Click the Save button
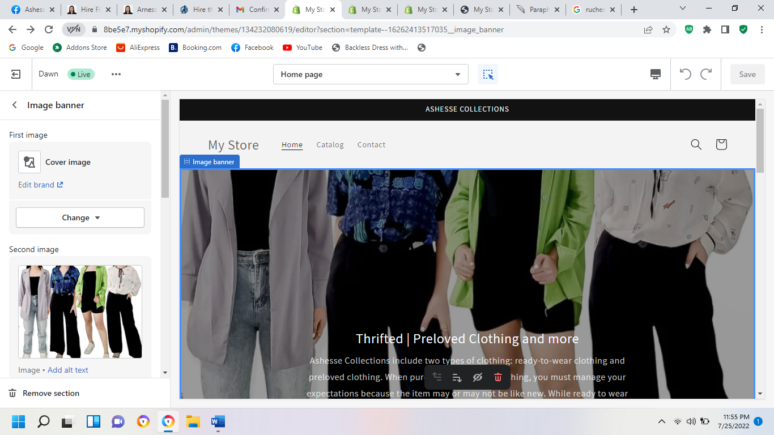The image size is (774, 435). [x=747, y=74]
